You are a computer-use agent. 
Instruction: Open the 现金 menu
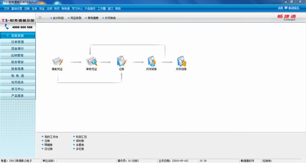coord(42,8)
